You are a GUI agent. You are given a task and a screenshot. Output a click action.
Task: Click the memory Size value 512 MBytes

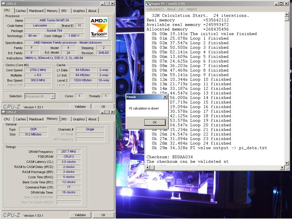tap(34, 134)
